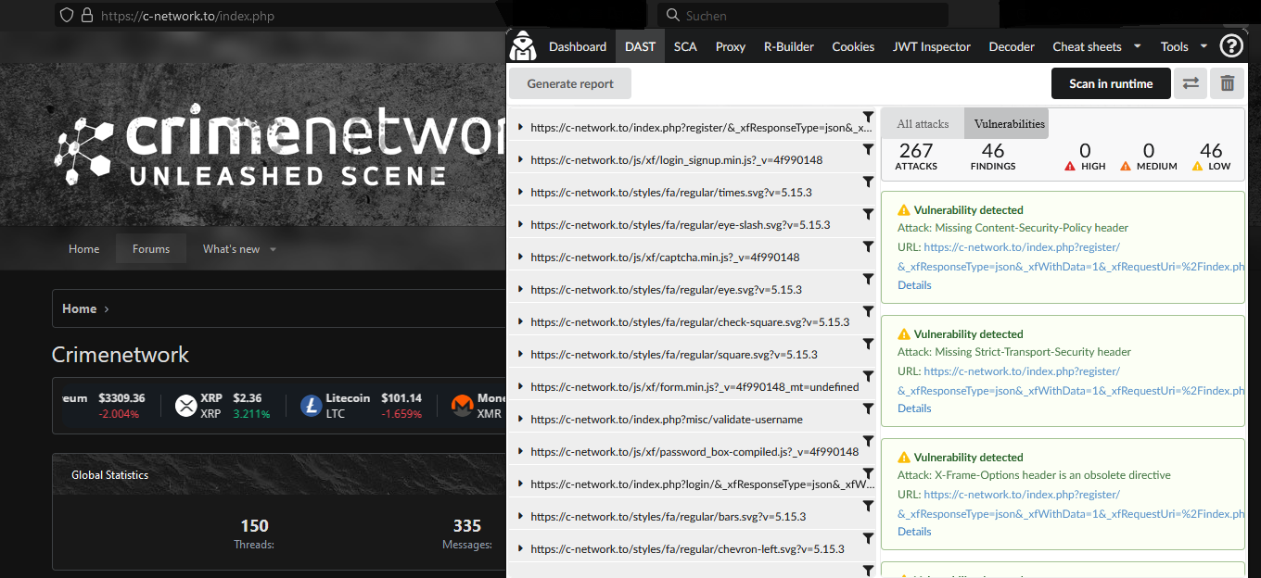This screenshot has height=578, width=1261.
Task: Expand the check-square.svg request row
Action: pos(520,322)
